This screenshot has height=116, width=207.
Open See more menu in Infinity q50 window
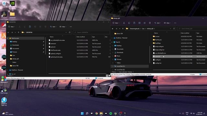[x=175, y=23]
